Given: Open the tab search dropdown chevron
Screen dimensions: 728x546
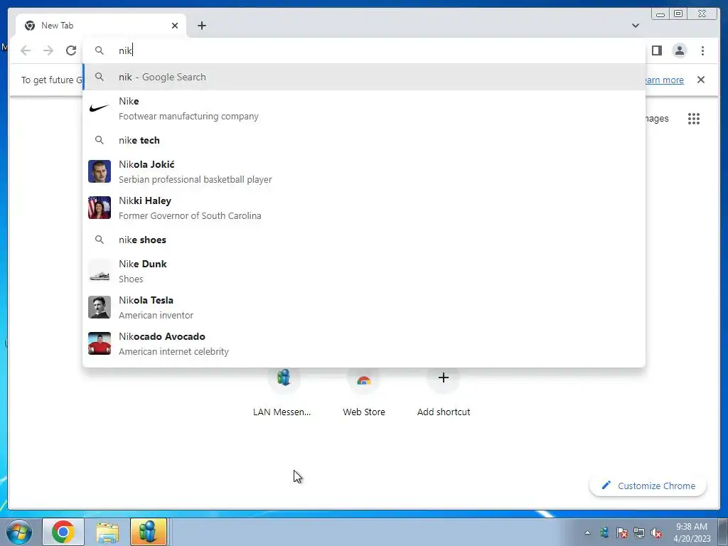Looking at the screenshot, I should [635, 26].
